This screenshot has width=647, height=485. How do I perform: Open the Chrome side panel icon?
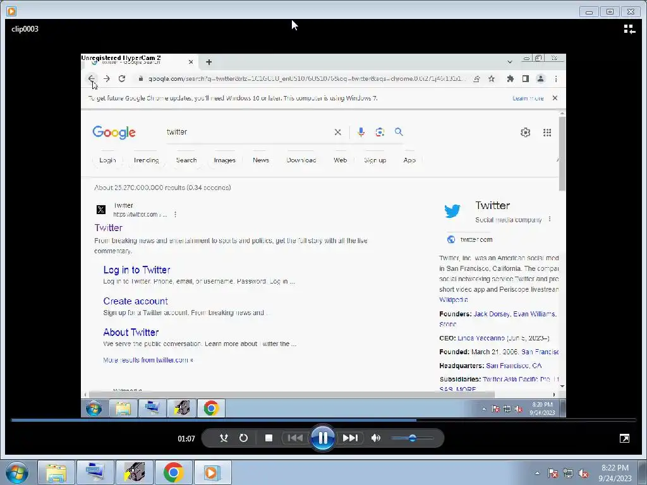click(525, 79)
